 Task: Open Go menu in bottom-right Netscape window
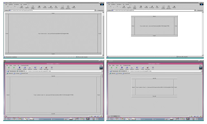click(121, 65)
